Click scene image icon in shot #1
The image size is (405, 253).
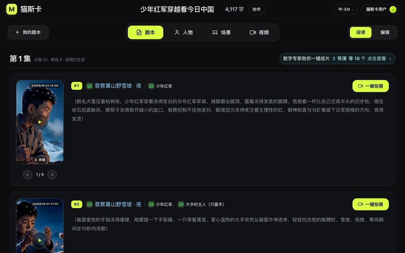tap(89, 86)
